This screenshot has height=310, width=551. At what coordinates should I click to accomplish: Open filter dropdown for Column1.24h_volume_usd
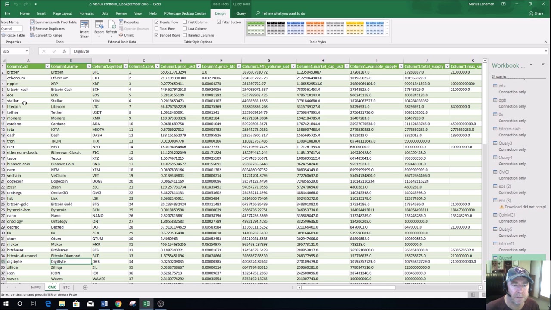(x=293, y=66)
